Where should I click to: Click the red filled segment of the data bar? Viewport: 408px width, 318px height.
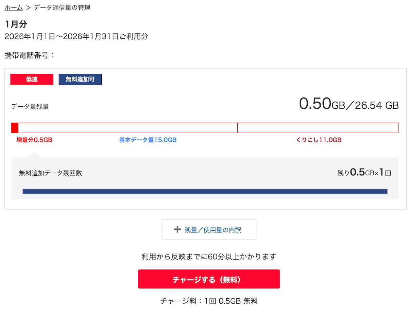[x=15, y=128]
